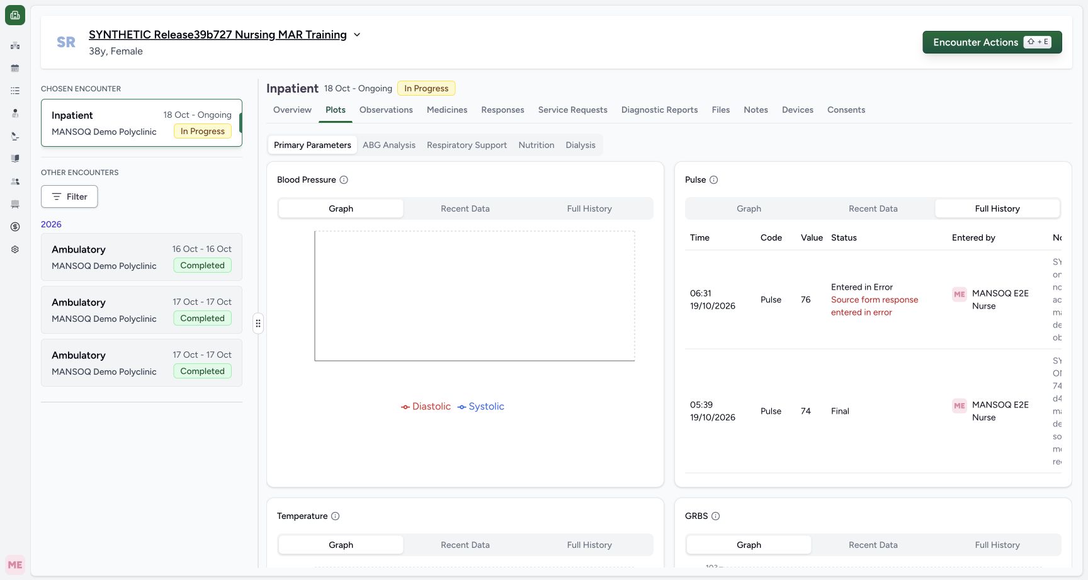This screenshot has width=1088, height=580.
Task: Toggle the Systolic legend series
Action: 481,407
